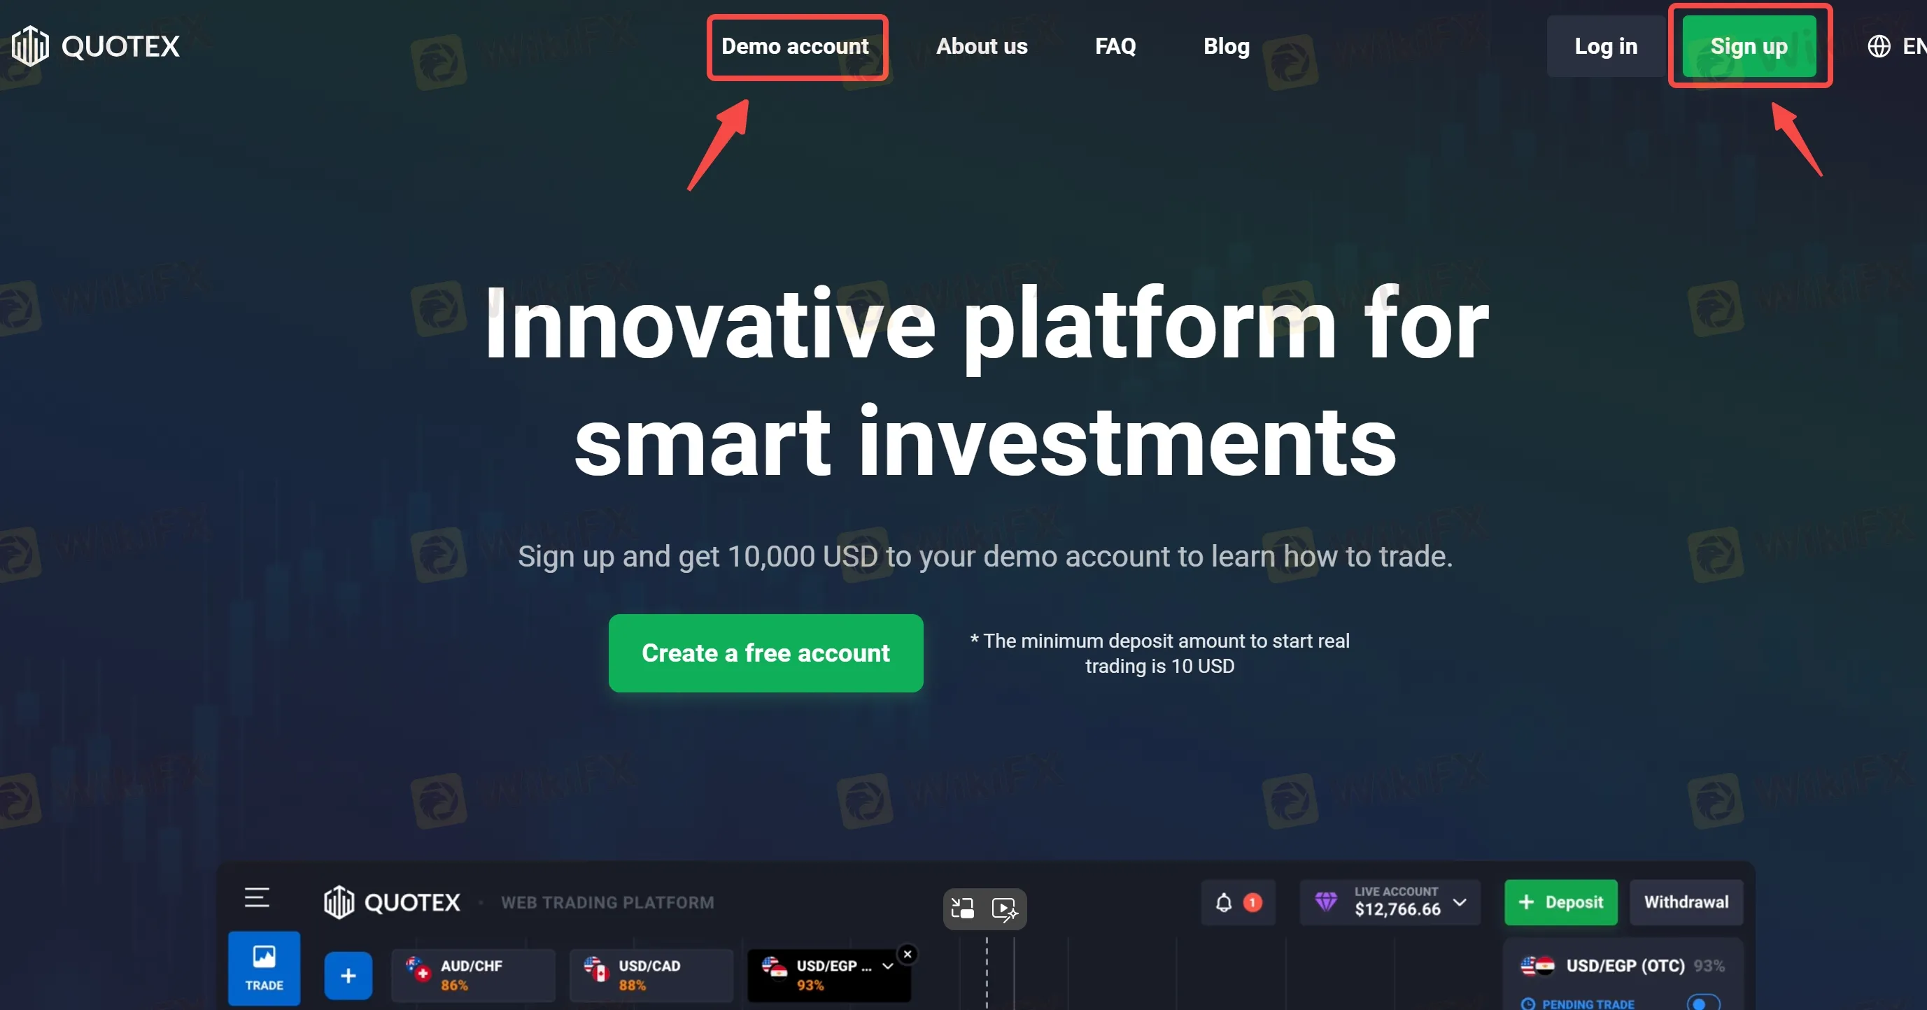Click the Create a free account button

(x=765, y=653)
